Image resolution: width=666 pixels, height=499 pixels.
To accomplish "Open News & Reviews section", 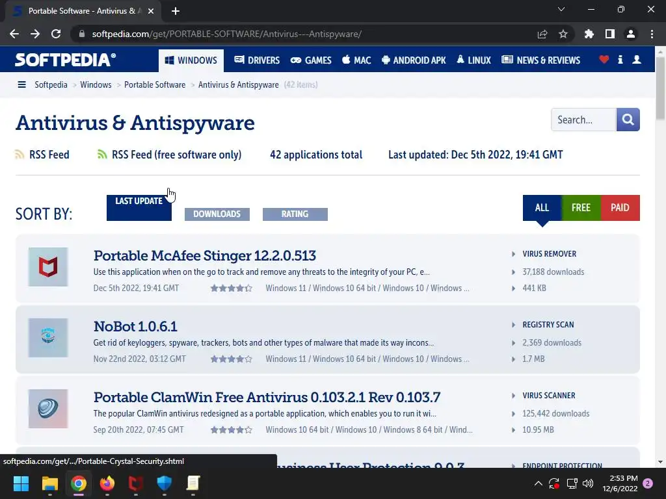I will pos(540,60).
